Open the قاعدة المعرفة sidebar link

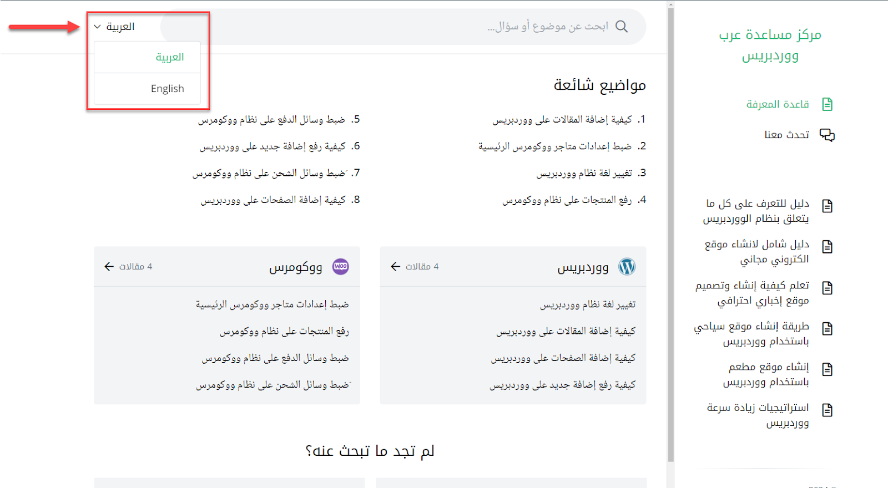click(778, 104)
